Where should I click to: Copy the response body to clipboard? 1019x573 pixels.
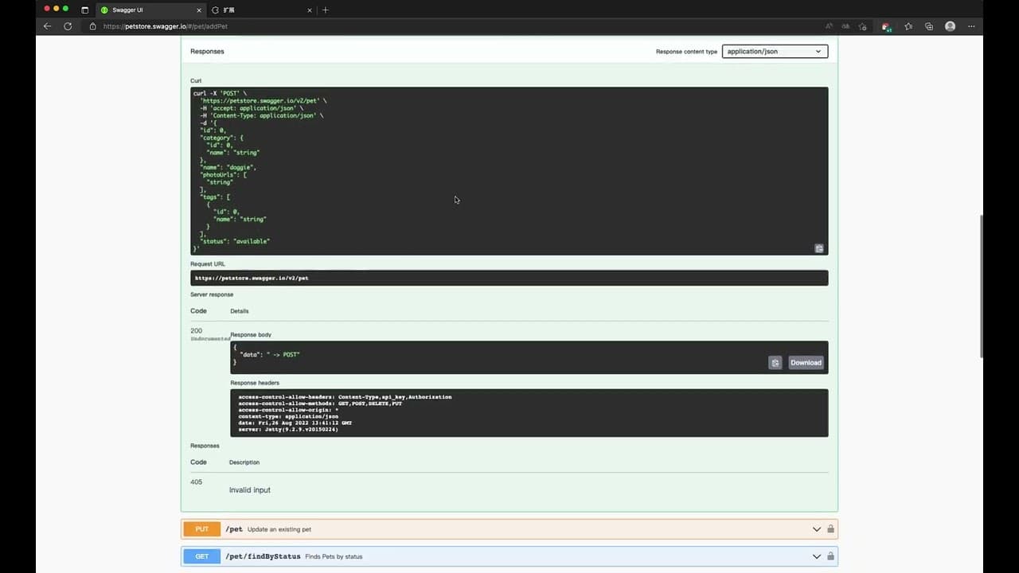coord(775,363)
